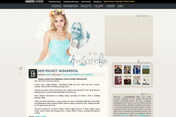176x117 pixels.
Task: Open the first latest-images thumbnail with dark poster
Action: point(118,70)
